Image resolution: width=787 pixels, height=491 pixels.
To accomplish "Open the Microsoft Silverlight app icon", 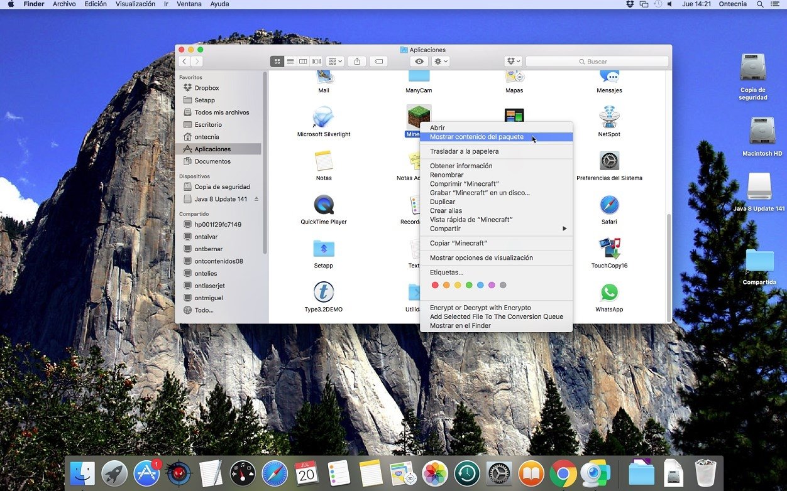I will [x=323, y=117].
